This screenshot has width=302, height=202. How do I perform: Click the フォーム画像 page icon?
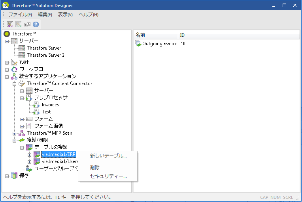click(x=28, y=126)
